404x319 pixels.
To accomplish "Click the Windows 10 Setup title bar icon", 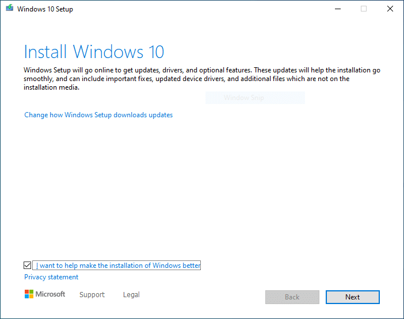I will point(9,9).
